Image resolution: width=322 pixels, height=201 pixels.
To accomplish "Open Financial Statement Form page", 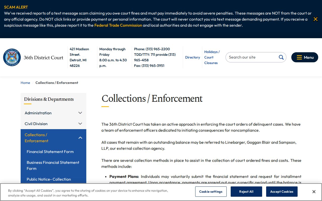I will (50, 152).
